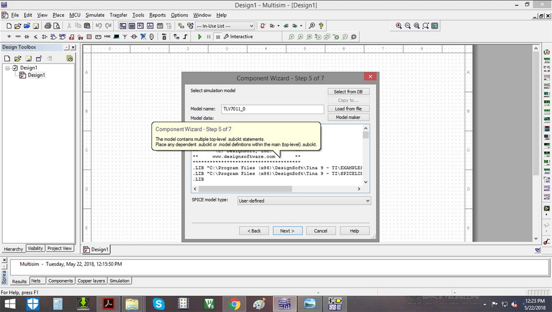Click the Undo arrow icon
The width and height of the screenshot is (552, 312).
[99, 26]
